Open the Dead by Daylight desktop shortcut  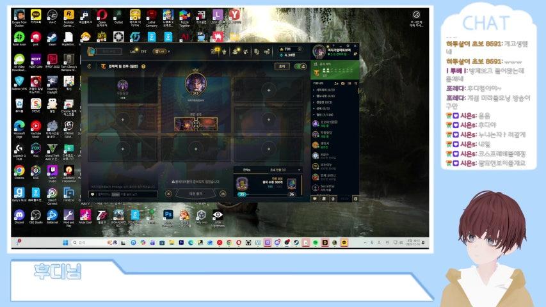pyautogui.click(x=52, y=85)
